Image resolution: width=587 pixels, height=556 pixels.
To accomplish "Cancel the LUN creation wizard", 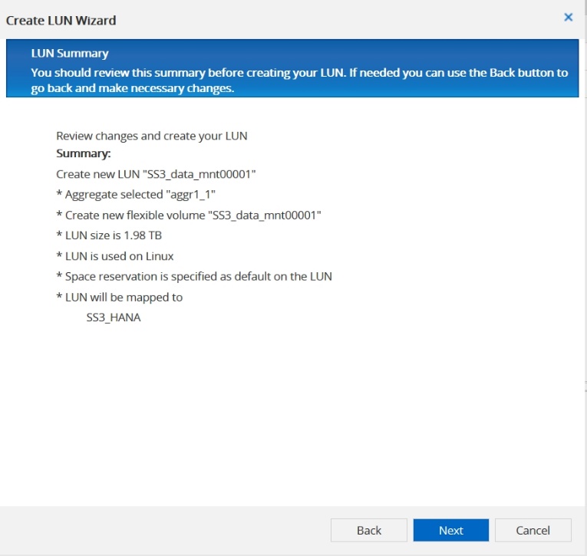I will coord(533,530).
